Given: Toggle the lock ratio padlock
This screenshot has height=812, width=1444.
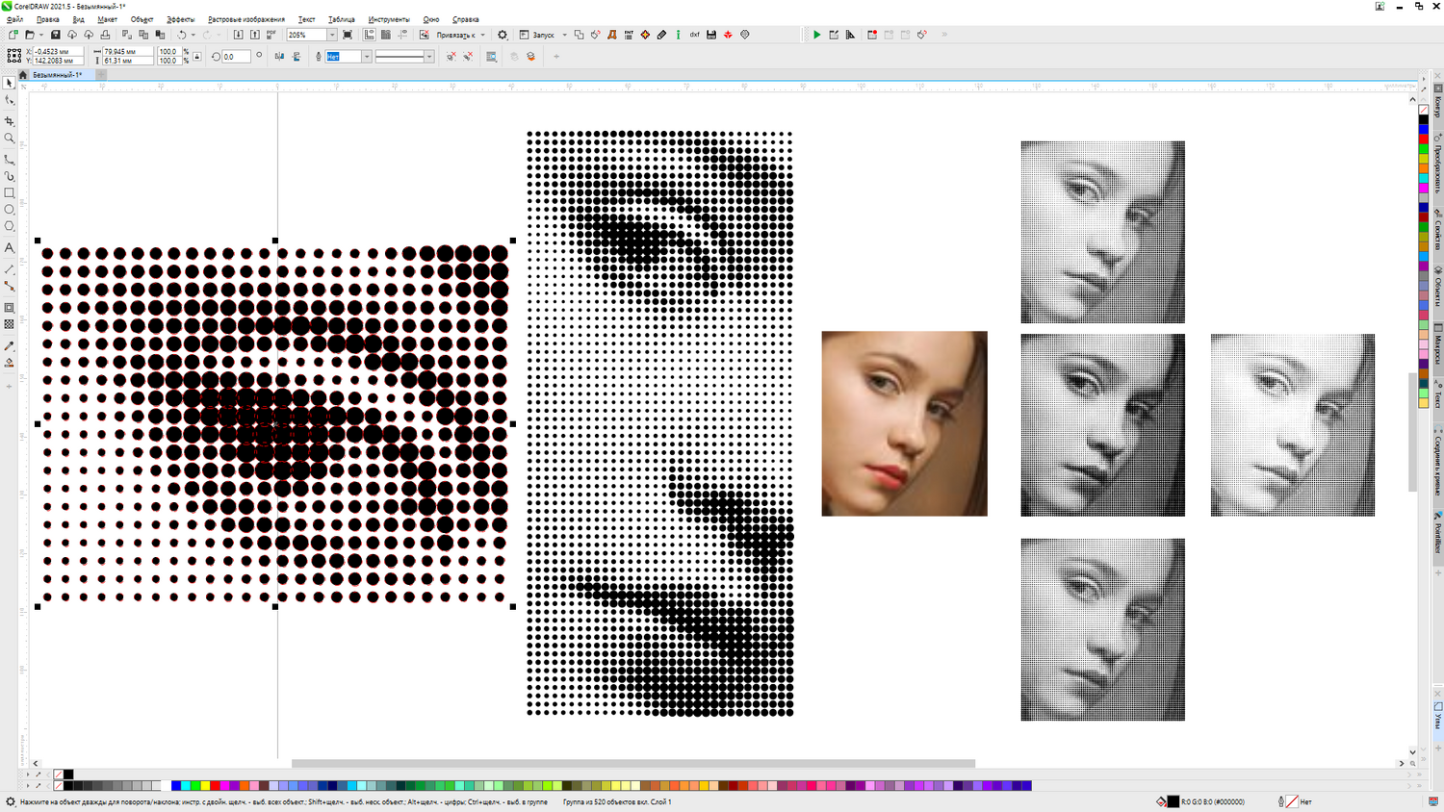Looking at the screenshot, I should coord(197,57).
